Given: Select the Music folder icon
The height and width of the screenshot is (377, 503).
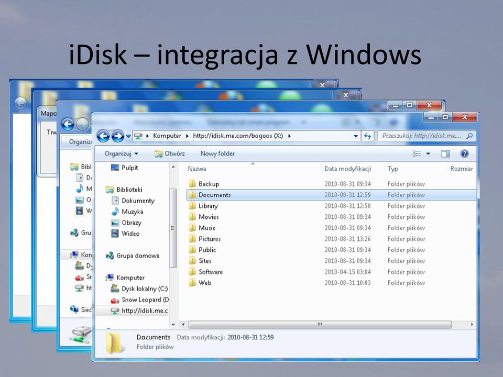Looking at the screenshot, I should tap(192, 228).
